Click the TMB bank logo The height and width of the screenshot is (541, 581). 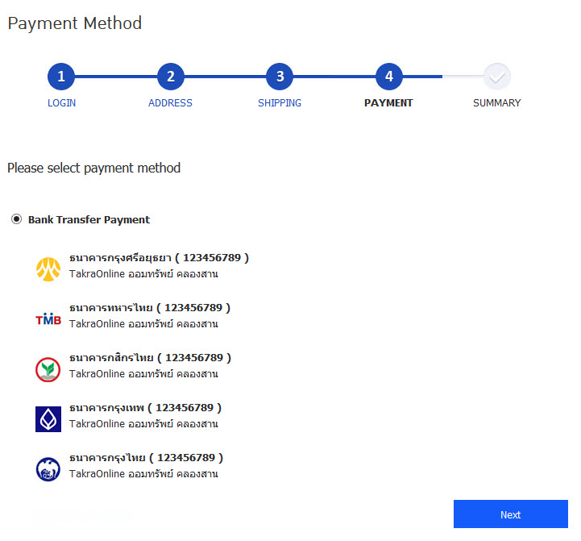(x=48, y=319)
